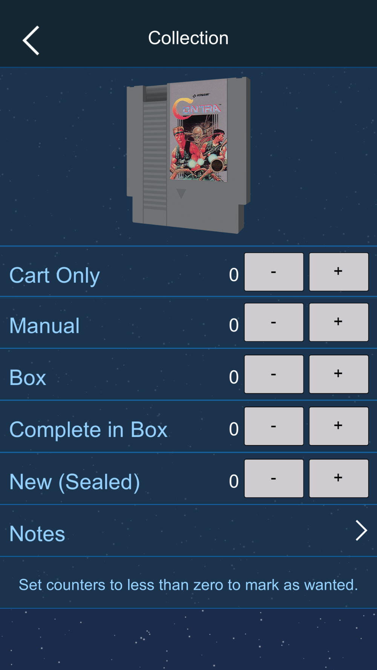
Task: Increment the Box counter
Action: (x=339, y=374)
